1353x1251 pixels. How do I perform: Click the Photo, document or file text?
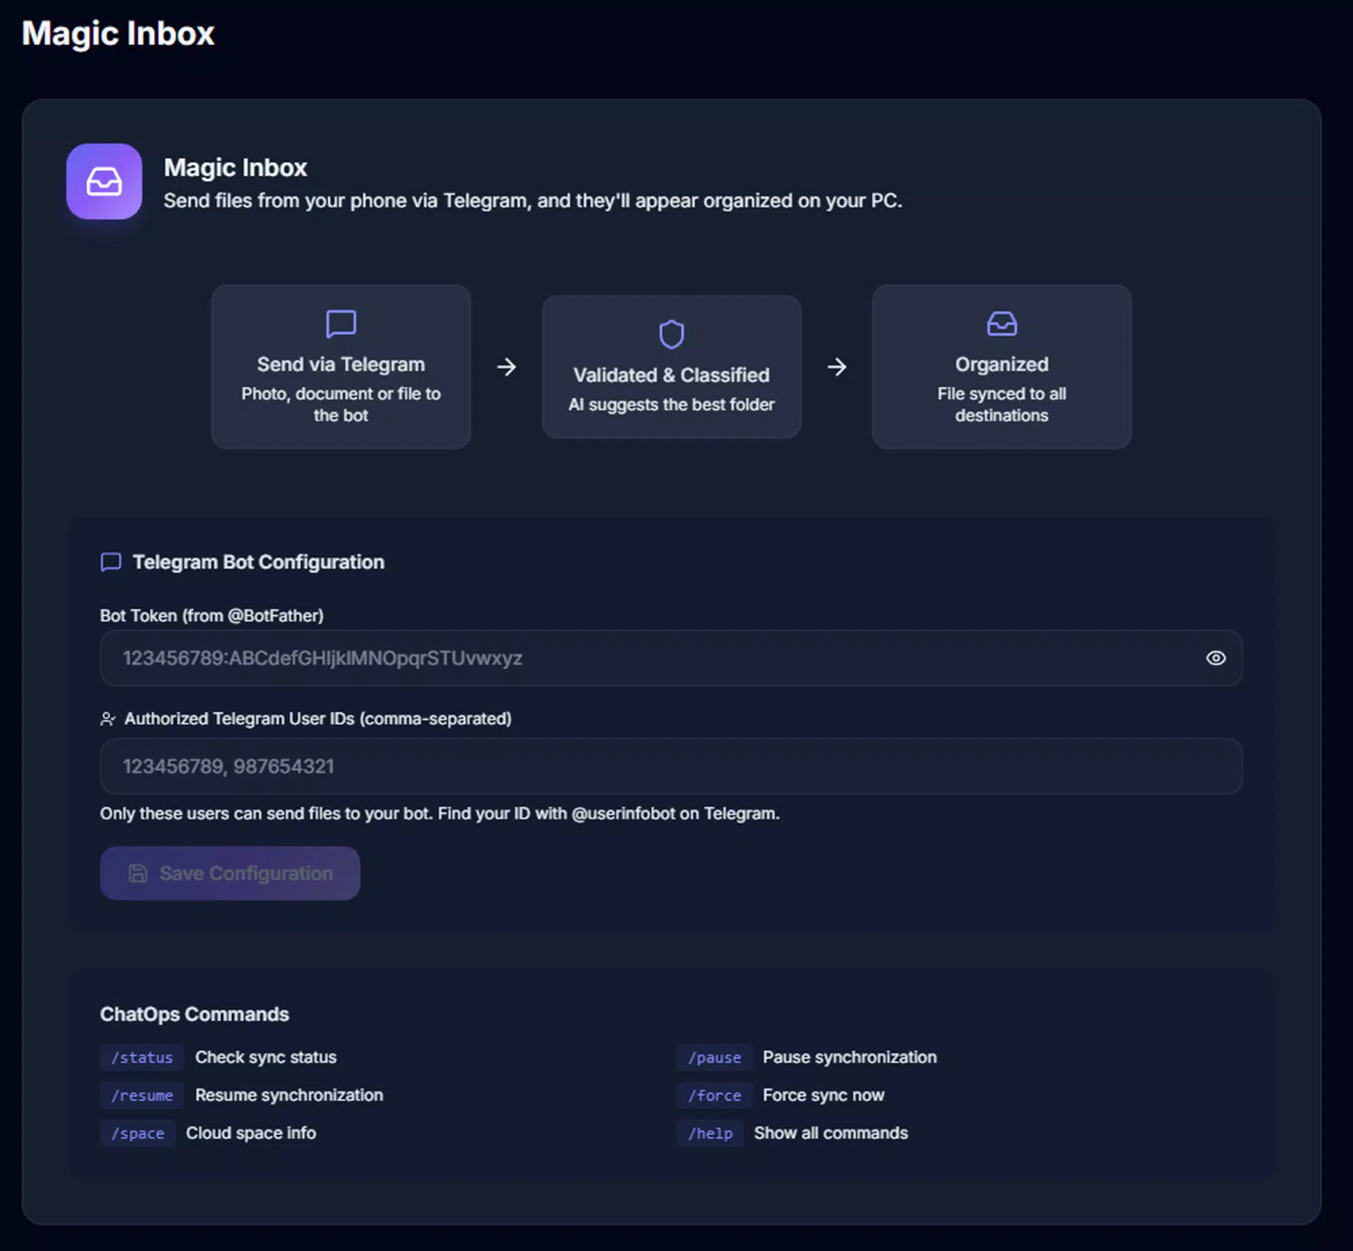[x=341, y=405]
